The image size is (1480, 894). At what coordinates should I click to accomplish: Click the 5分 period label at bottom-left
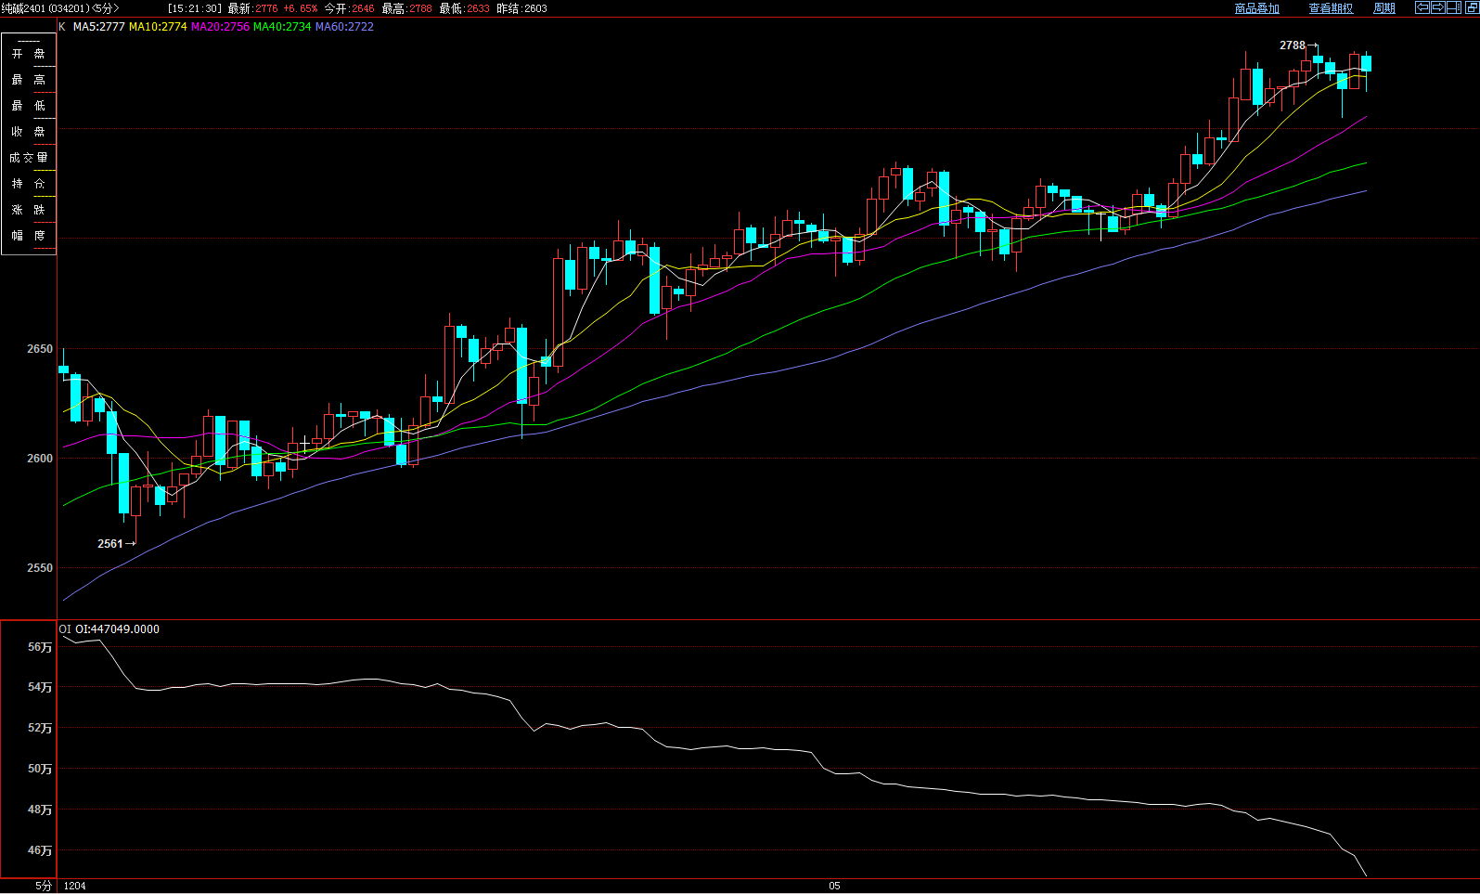[x=44, y=886]
